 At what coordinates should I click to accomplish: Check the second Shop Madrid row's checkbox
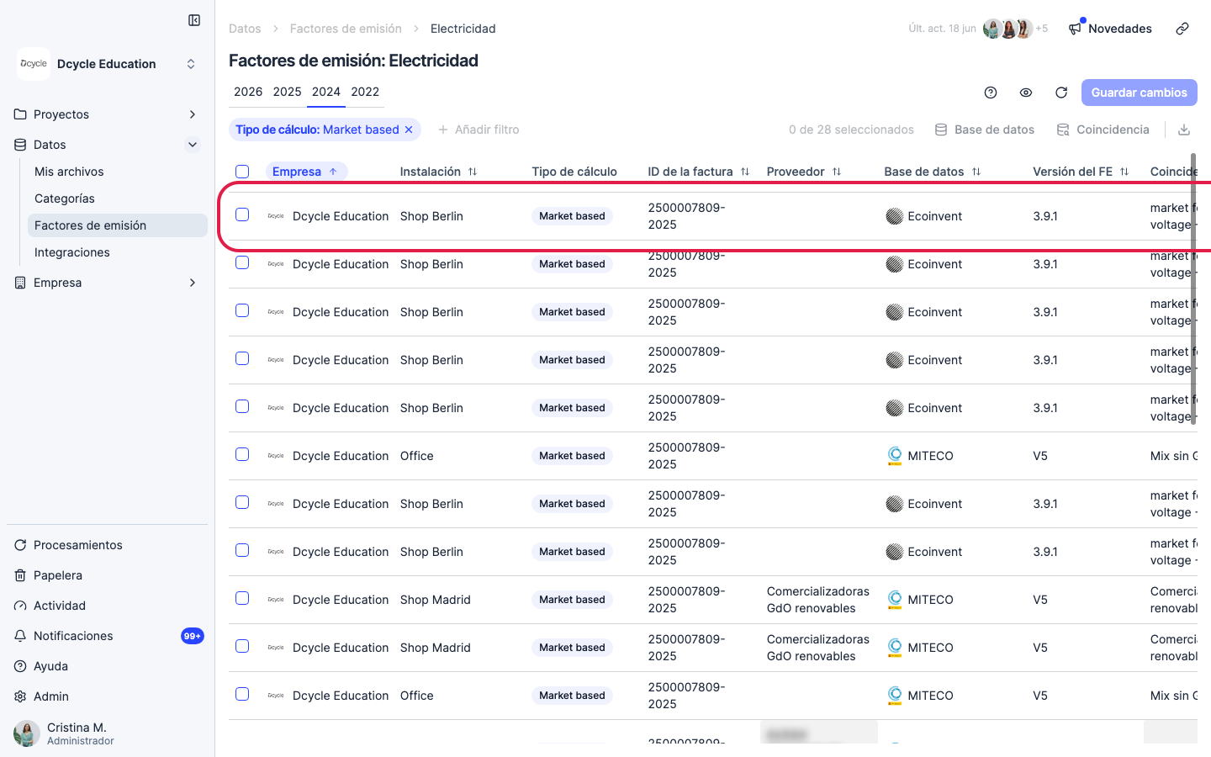(x=242, y=646)
